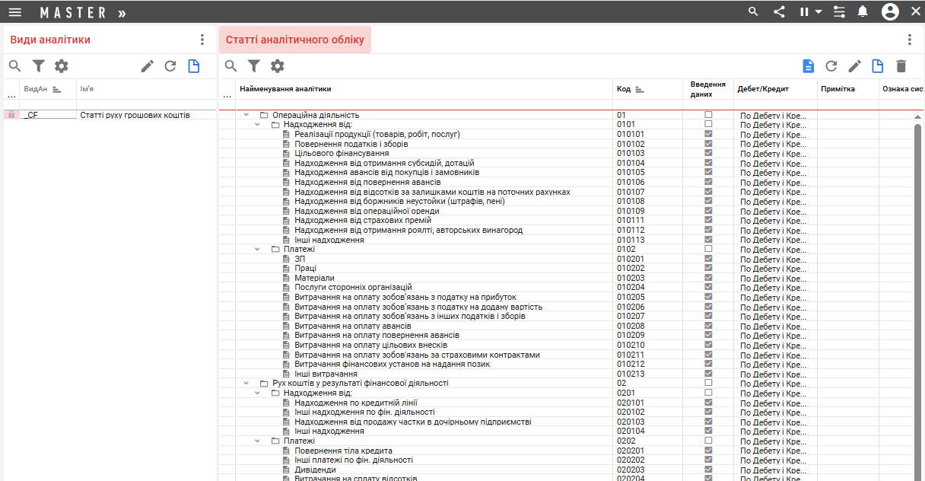Click the pencil edit icon in Види аналітики
Screen dimensions: 925x481
tap(148, 66)
